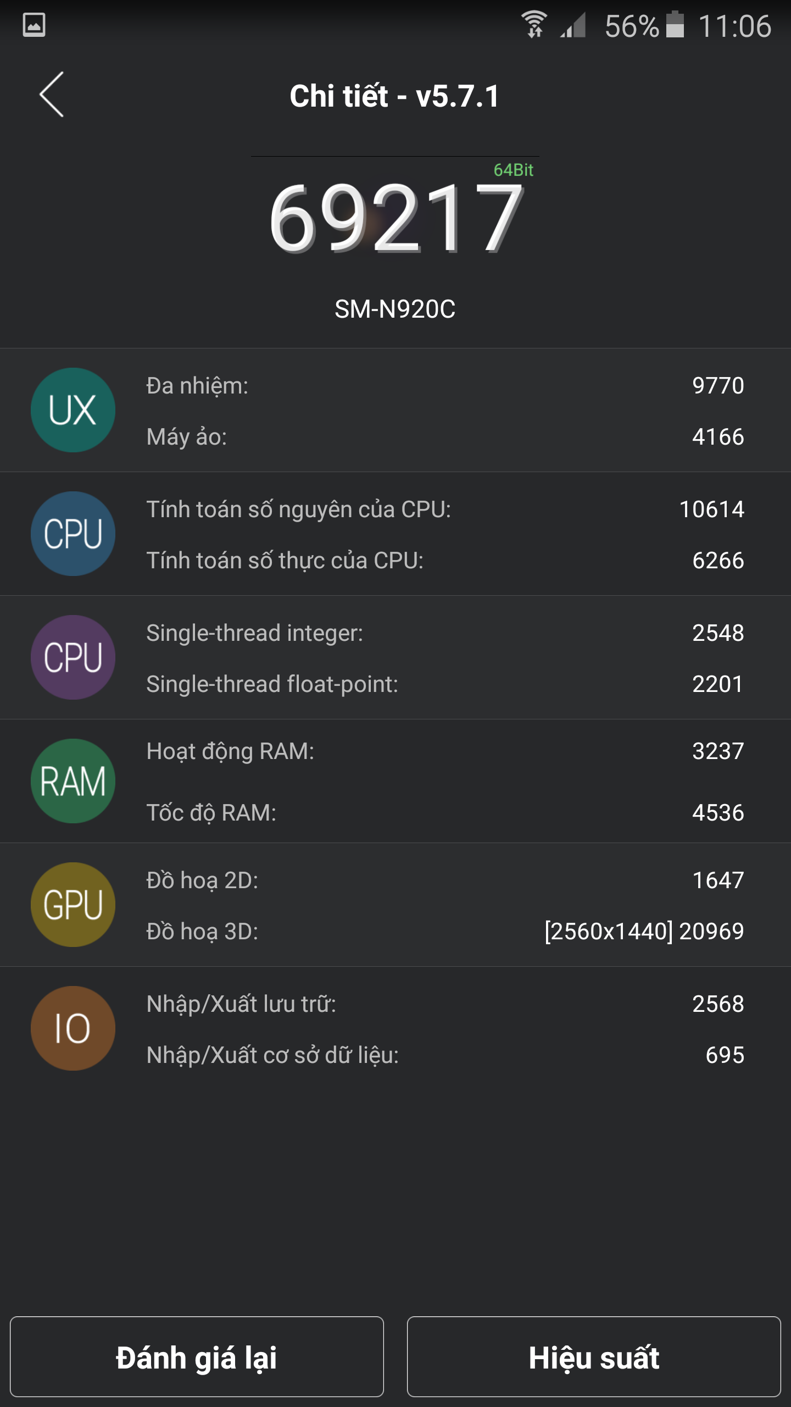Tap the blue CPU multi-thread icon

coord(73,535)
